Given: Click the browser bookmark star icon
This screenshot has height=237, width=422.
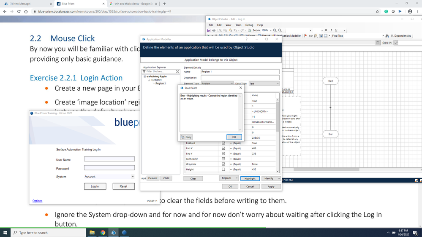Looking at the screenshot, I should click(x=377, y=11).
